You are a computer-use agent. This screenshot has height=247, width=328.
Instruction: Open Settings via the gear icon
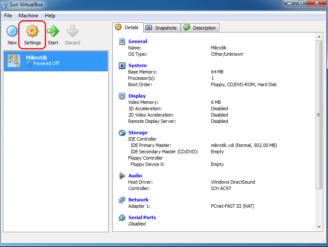pyautogui.click(x=32, y=31)
